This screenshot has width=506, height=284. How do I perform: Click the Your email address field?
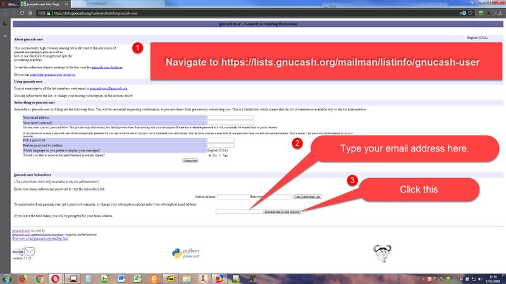coord(230,117)
